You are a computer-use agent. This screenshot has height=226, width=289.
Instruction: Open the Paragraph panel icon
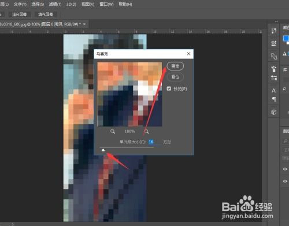(x=274, y=99)
